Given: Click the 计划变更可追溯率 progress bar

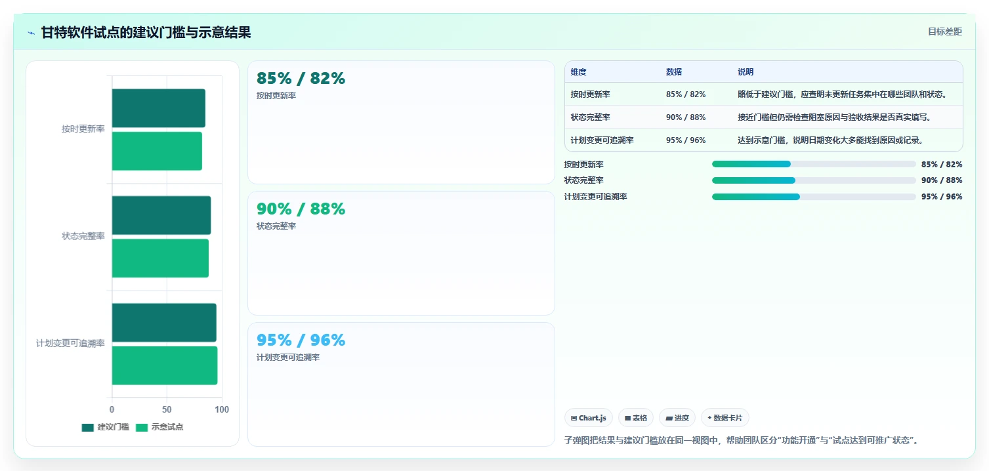Looking at the screenshot, I should (x=814, y=197).
